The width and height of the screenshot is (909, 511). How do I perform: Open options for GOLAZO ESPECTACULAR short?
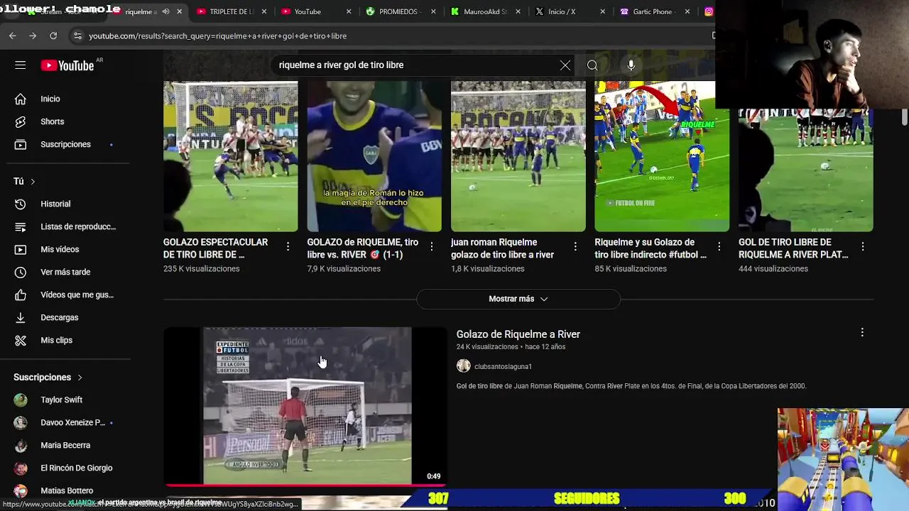click(x=288, y=246)
